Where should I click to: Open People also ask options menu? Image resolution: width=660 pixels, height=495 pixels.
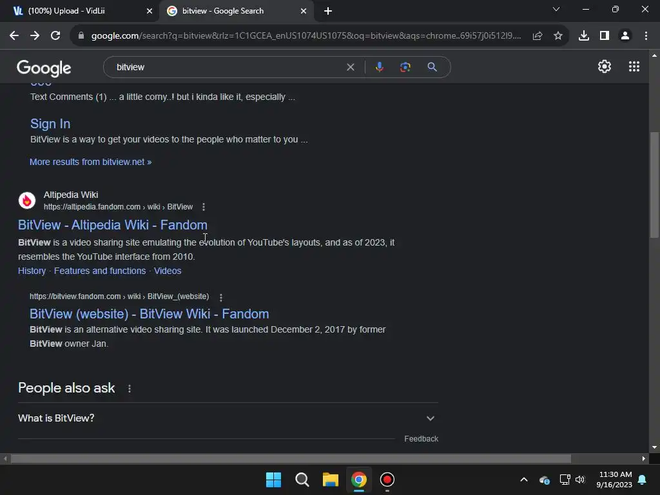[130, 389]
